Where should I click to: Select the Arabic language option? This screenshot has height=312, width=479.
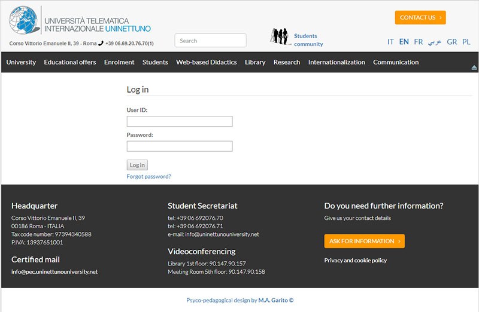point(435,42)
